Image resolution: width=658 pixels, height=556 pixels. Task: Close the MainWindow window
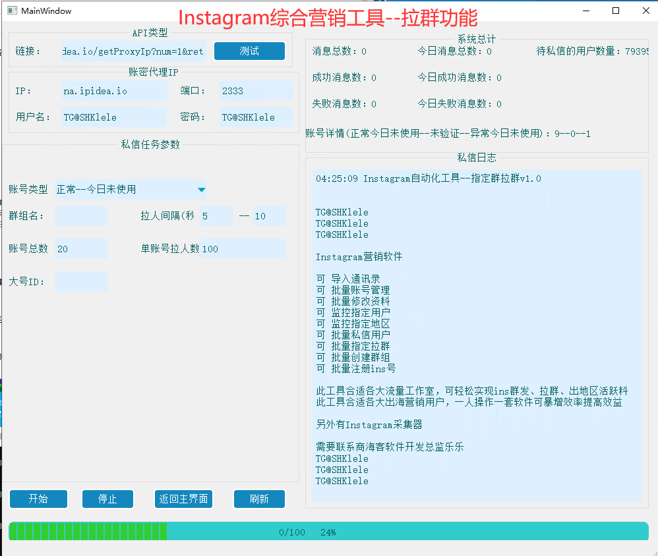click(x=646, y=11)
